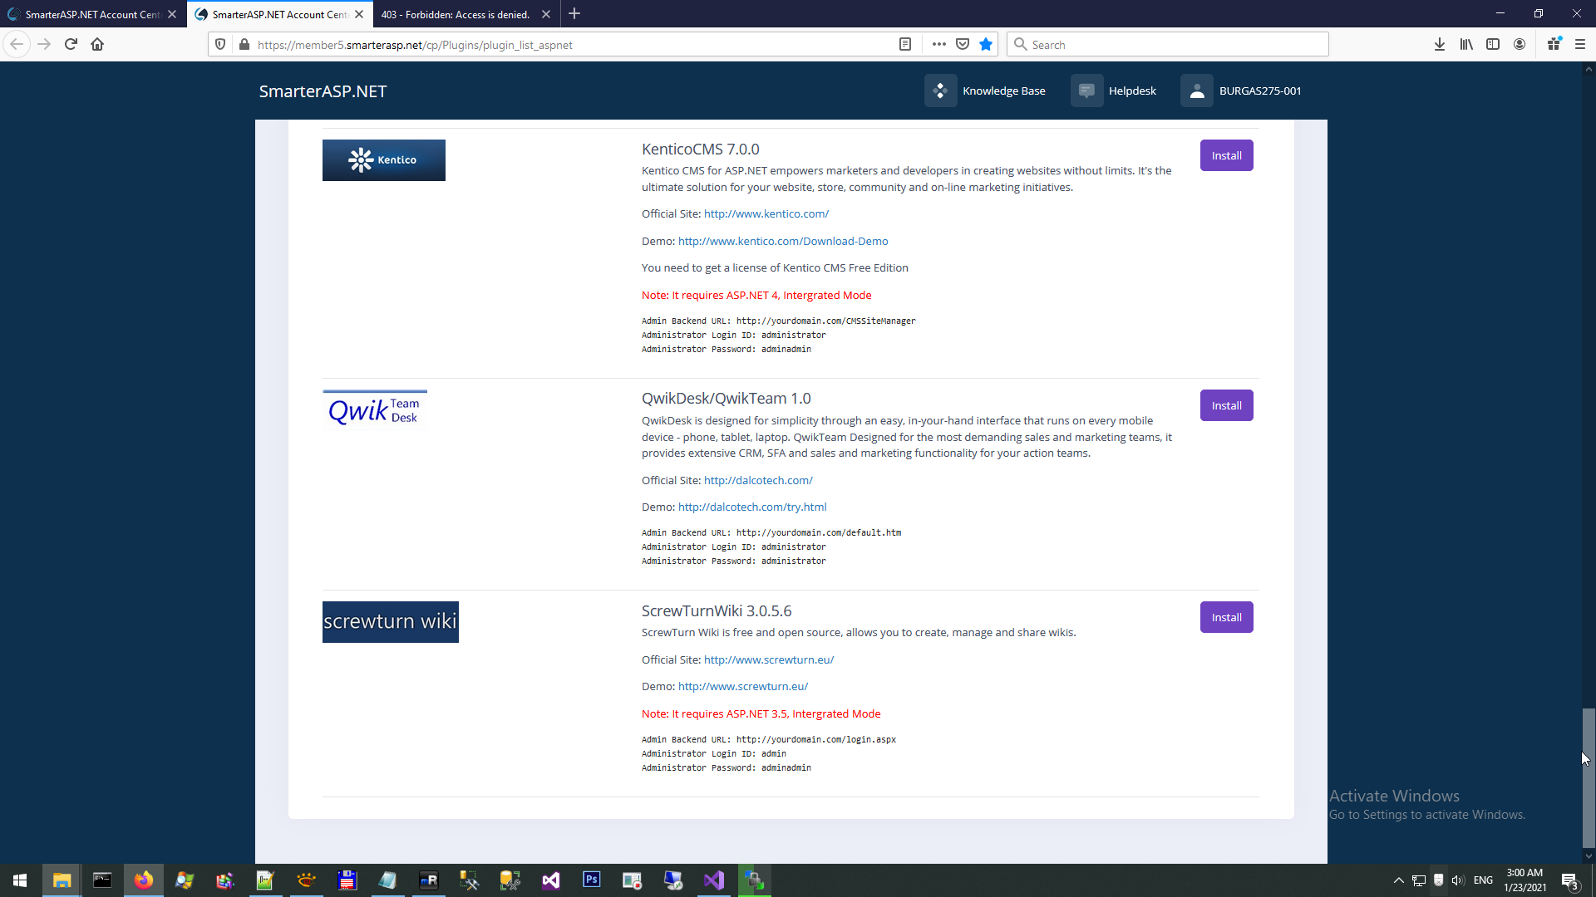Click the Save to Pocket icon
Viewport: 1596px width, 897px height.
pos(963,45)
